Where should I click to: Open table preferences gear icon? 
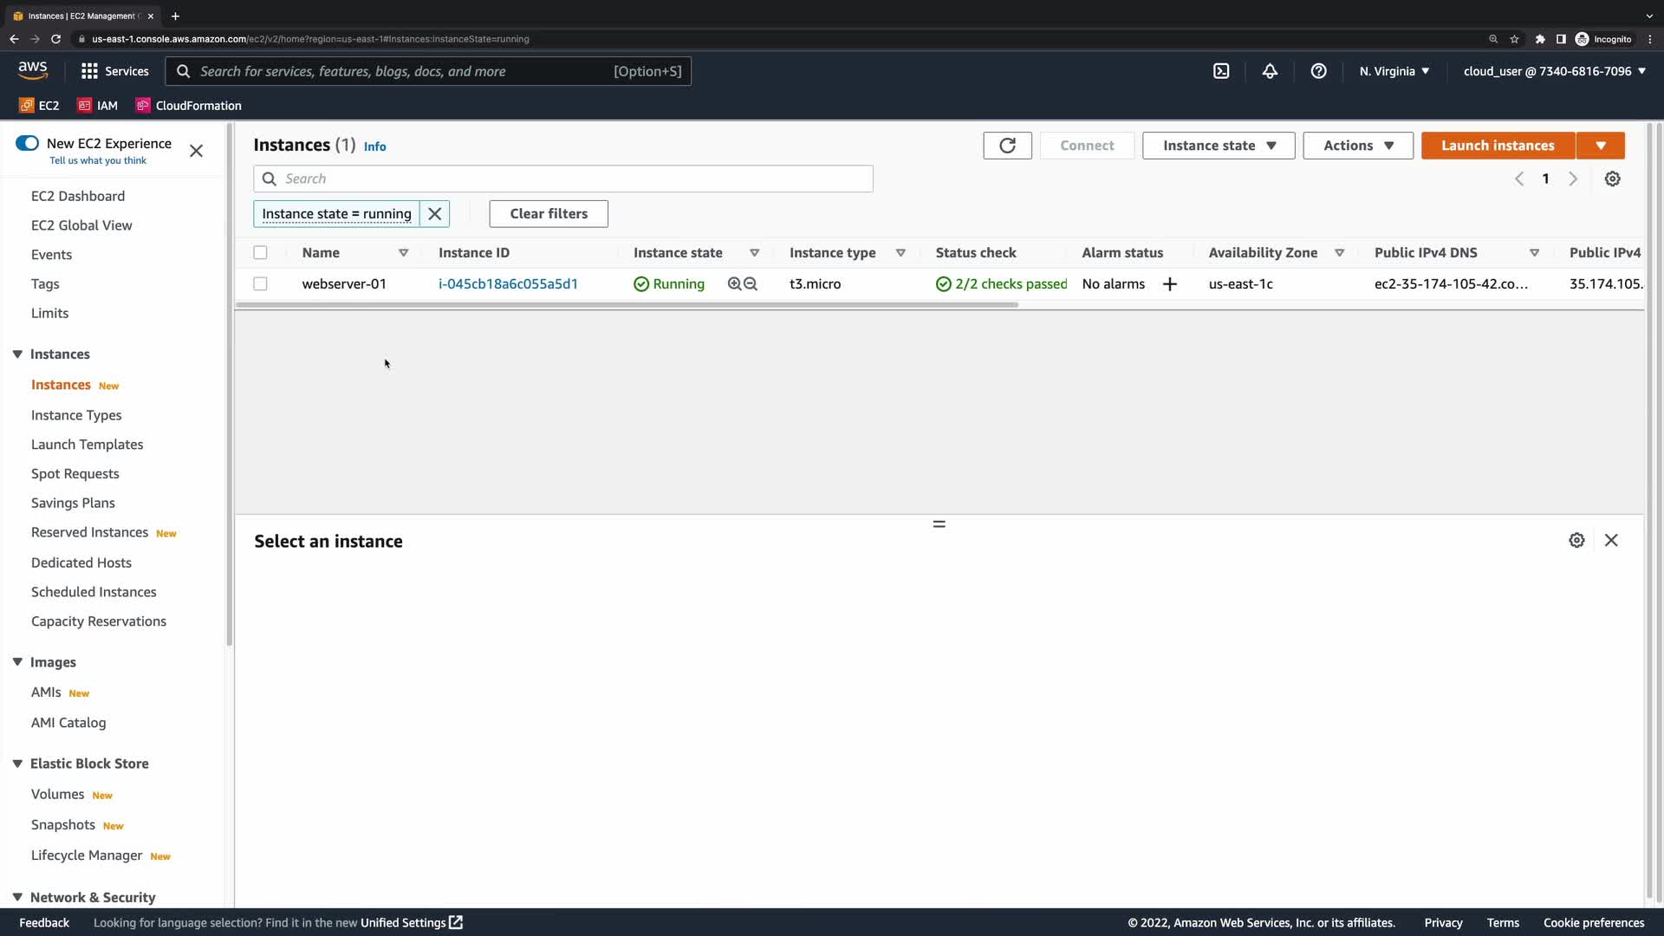pos(1612,179)
